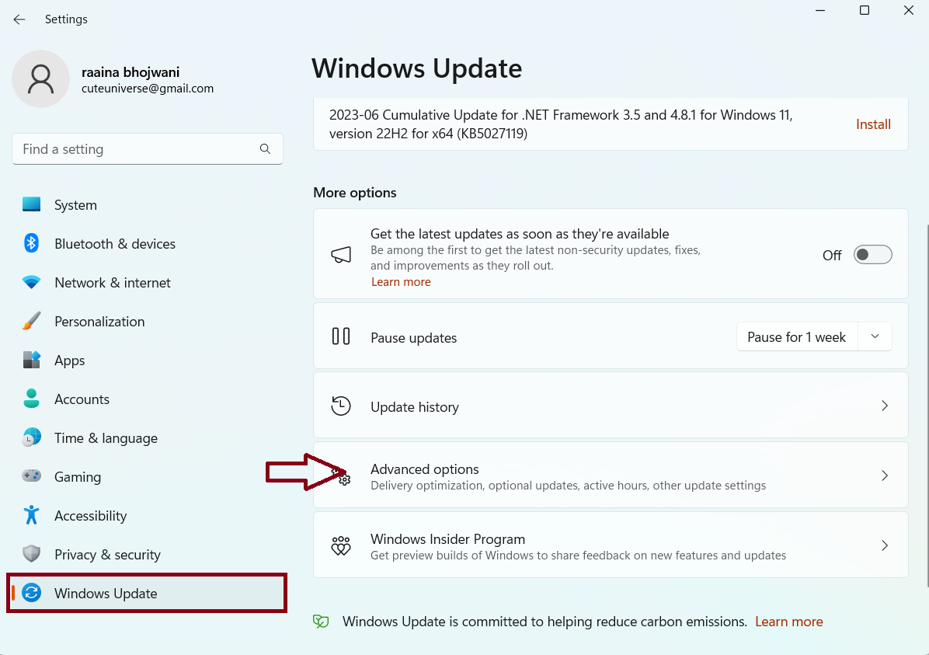Click the More options heading

coord(355,193)
